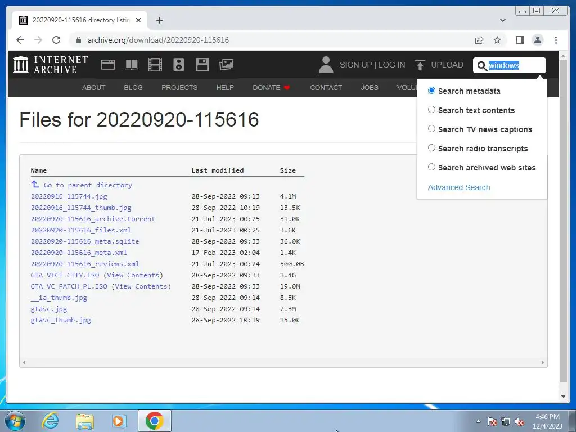Go back with browser back arrow
Screen dimensions: 576x432
click(20, 40)
